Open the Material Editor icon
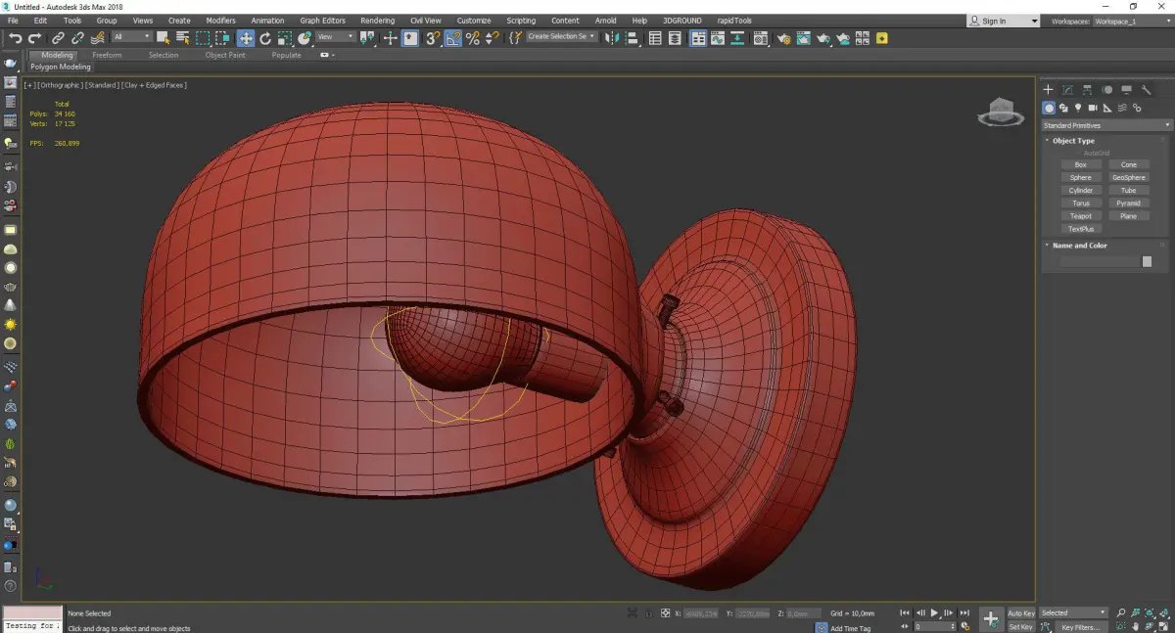The height and width of the screenshot is (633, 1175). pyautogui.click(x=760, y=38)
